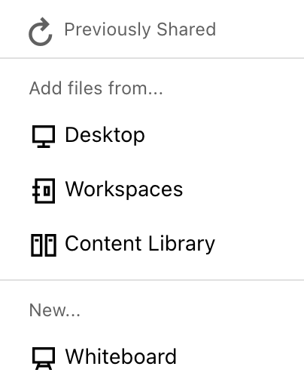Open Content Library menu entry

[x=152, y=245]
